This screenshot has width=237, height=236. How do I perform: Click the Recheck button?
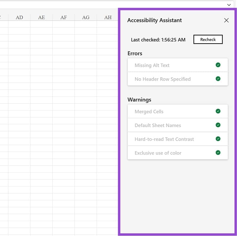[208, 39]
